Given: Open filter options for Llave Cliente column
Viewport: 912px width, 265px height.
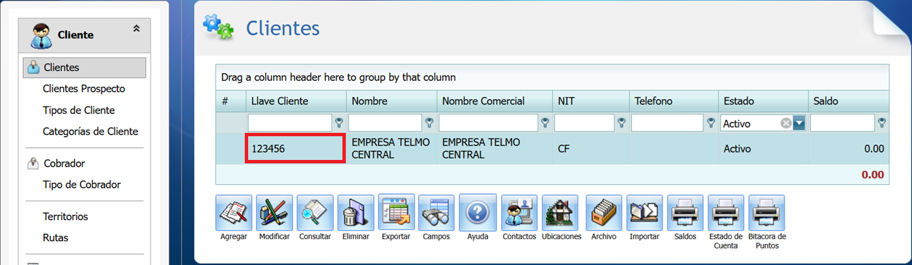Looking at the screenshot, I should coord(339,123).
